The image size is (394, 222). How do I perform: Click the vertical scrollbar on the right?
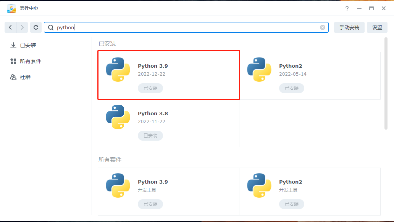coord(386,84)
